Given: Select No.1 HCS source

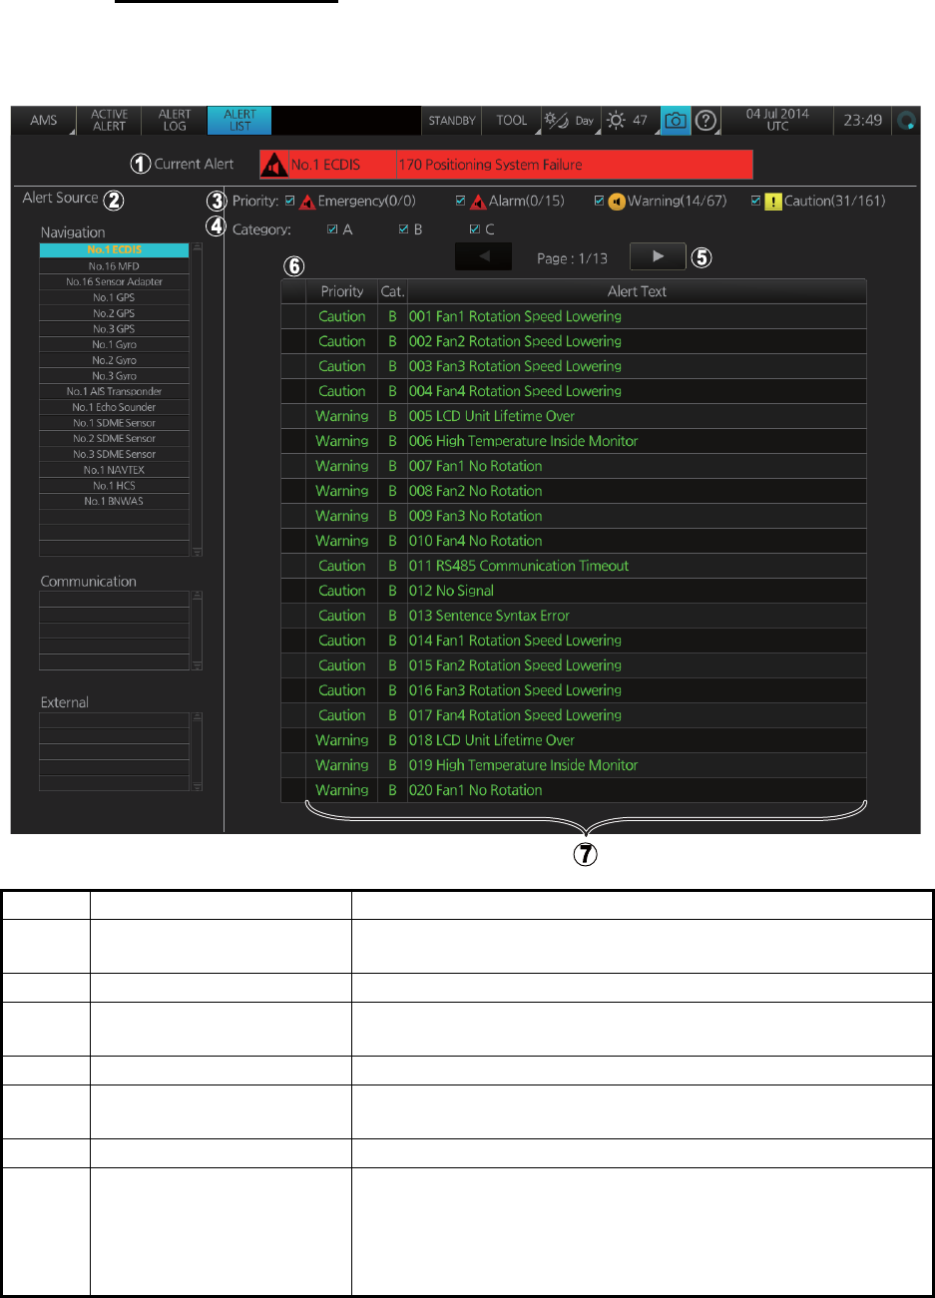Looking at the screenshot, I should coord(114,486).
